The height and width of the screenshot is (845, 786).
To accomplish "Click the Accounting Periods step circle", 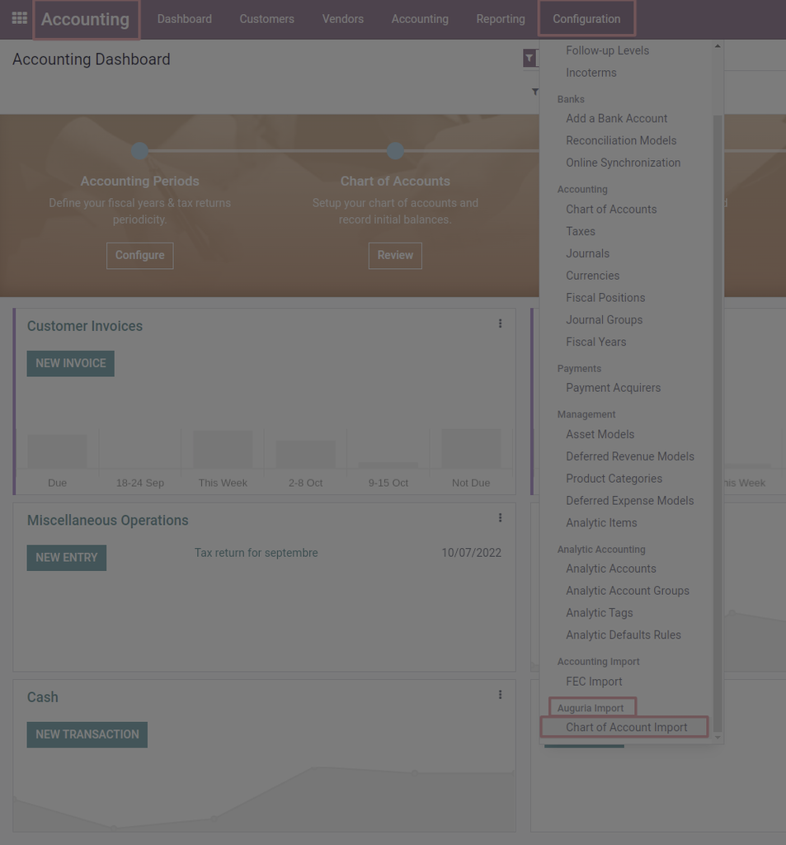I will [x=139, y=151].
